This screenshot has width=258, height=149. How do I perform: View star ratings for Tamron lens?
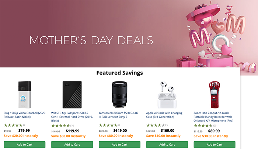108,126
